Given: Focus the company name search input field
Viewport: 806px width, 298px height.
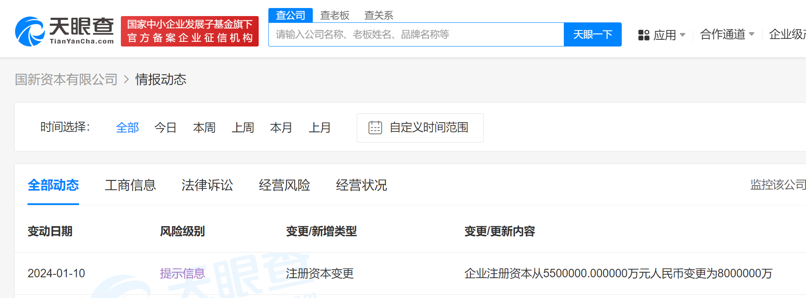Looking at the screenshot, I should point(416,34).
